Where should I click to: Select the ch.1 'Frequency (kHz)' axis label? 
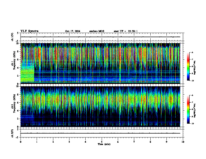click(14, 60)
